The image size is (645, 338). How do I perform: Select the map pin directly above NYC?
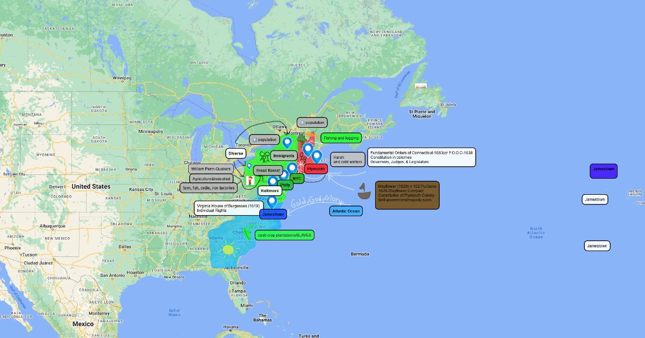[x=292, y=168]
